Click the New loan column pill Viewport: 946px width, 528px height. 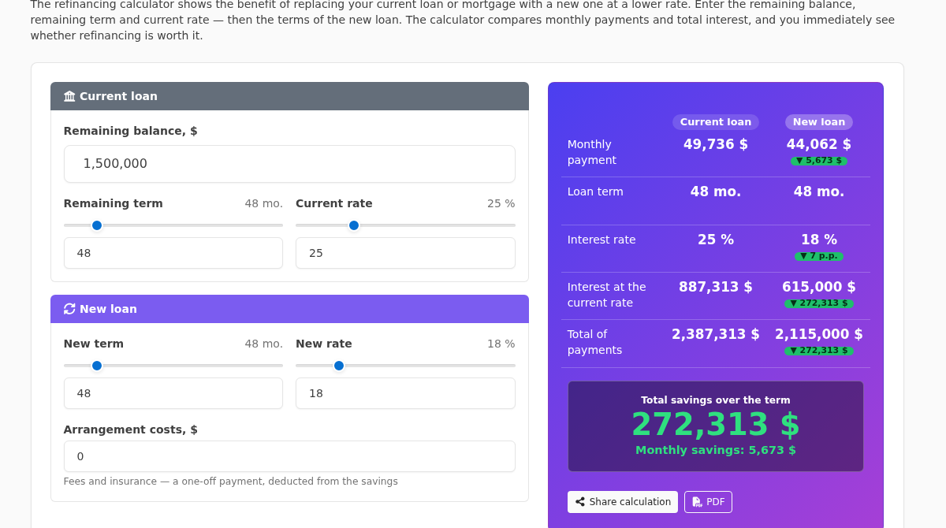(819, 122)
